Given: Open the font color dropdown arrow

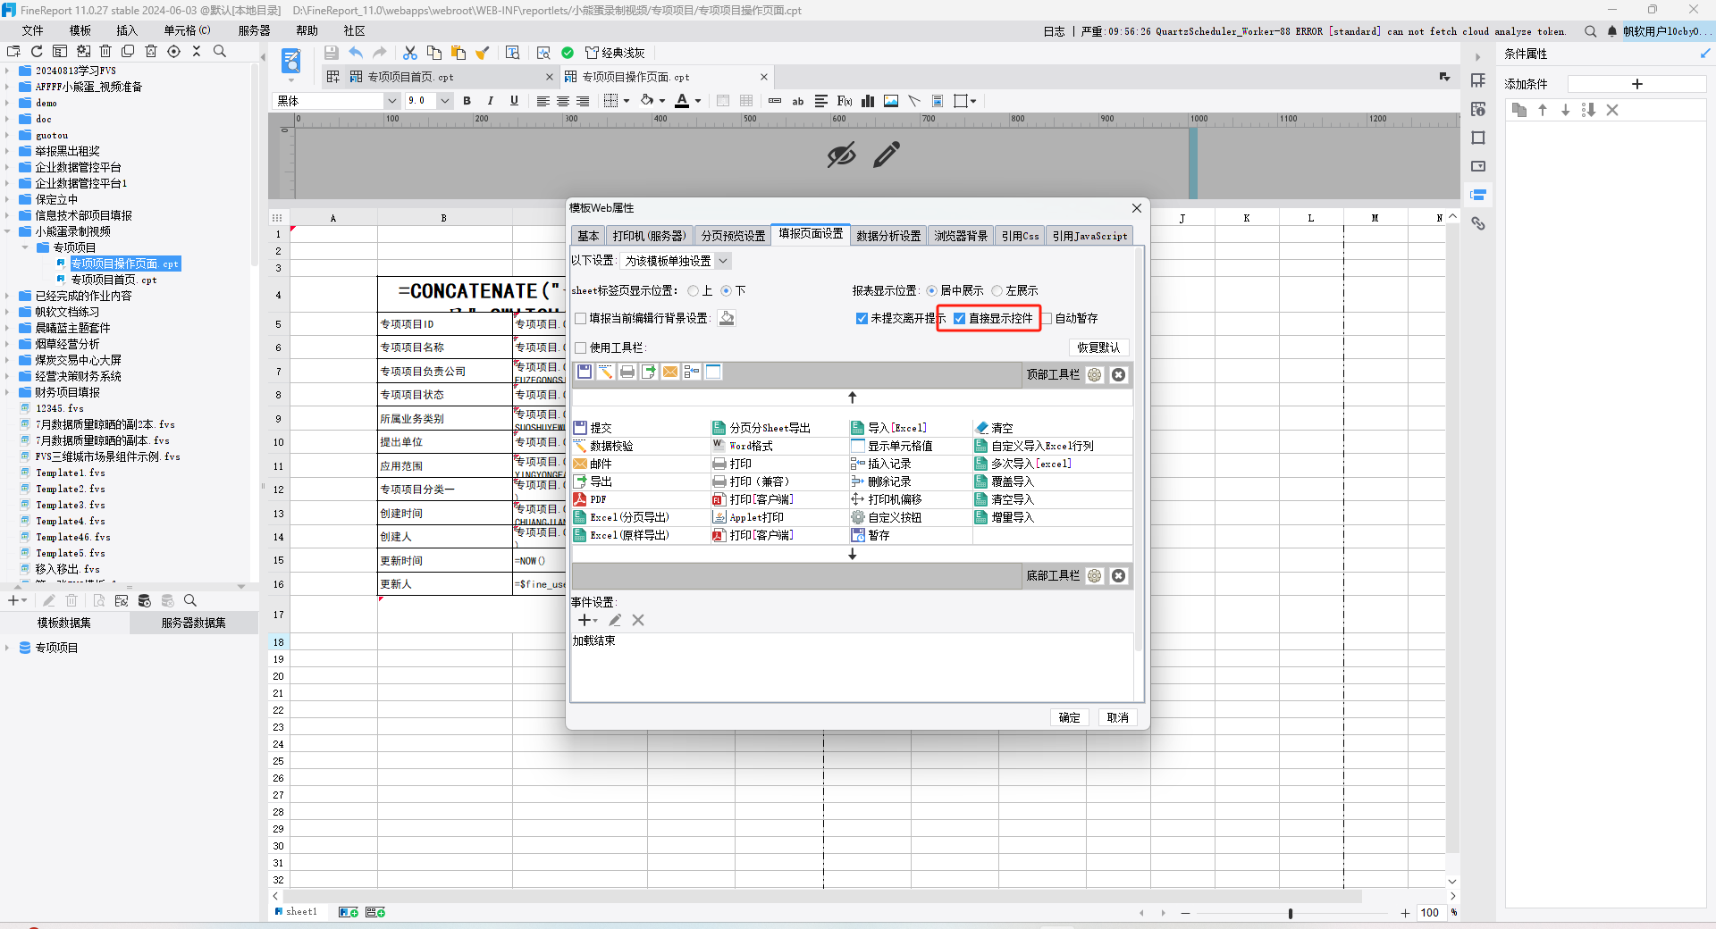Looking at the screenshot, I should coord(698,101).
